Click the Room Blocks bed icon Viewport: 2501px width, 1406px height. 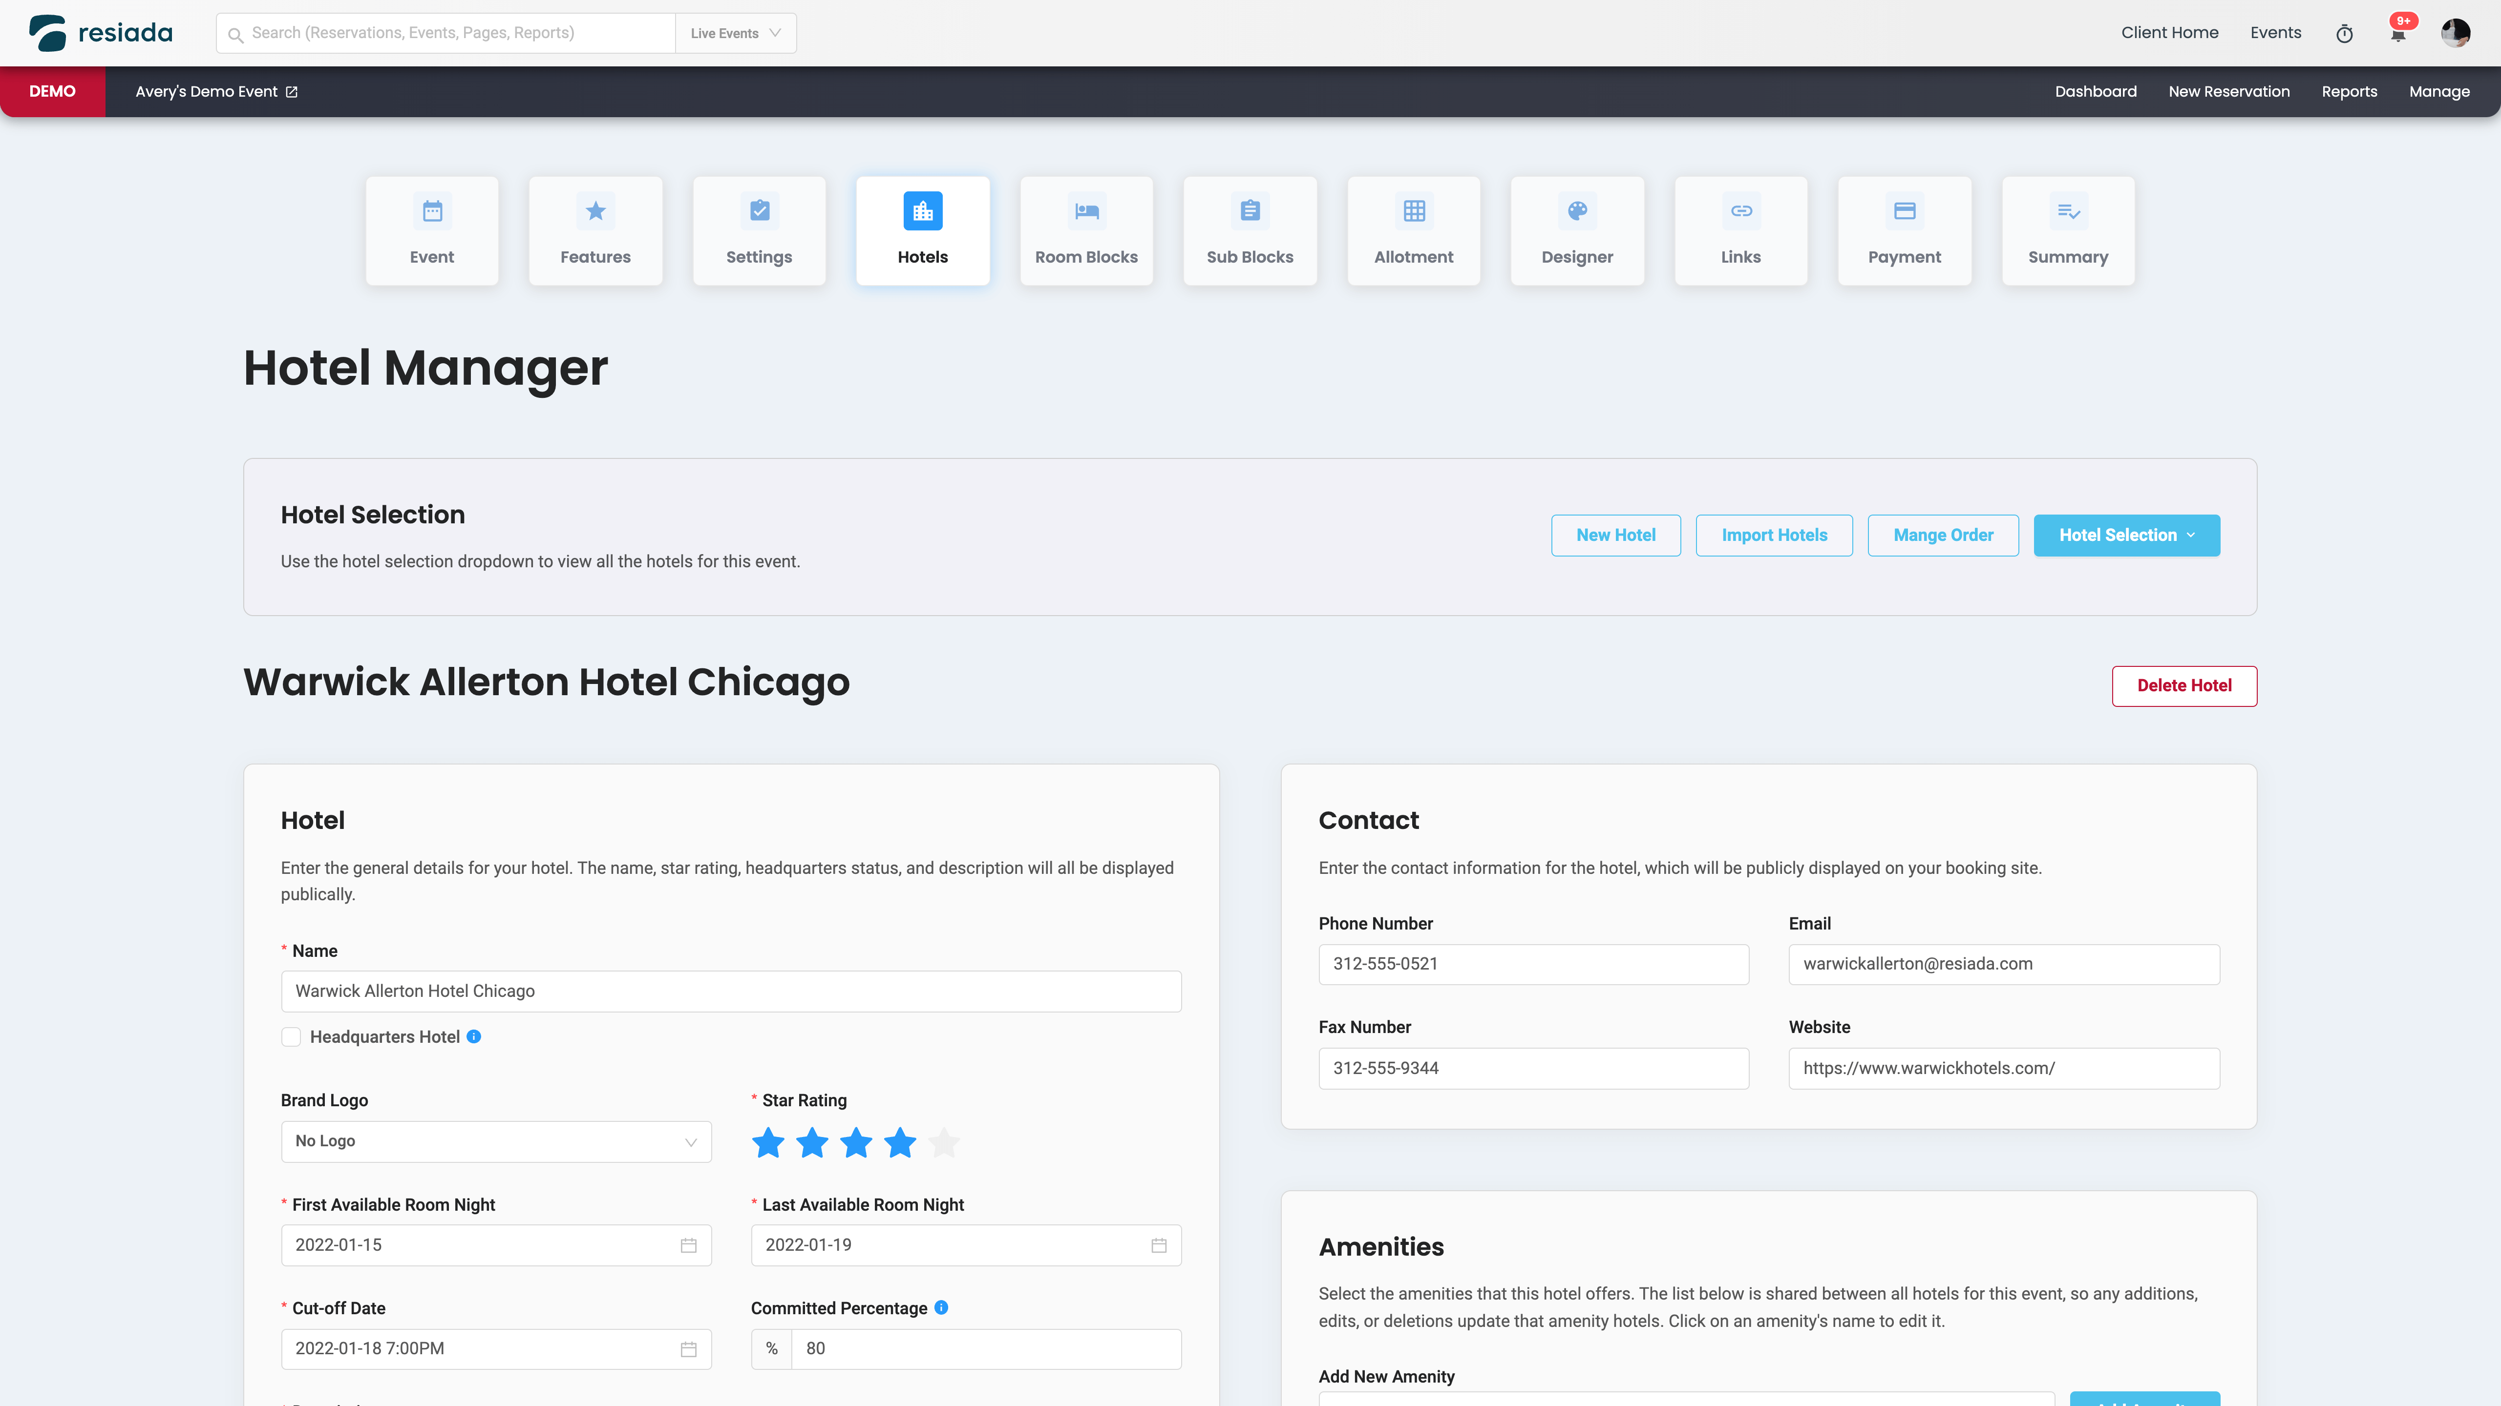pyautogui.click(x=1085, y=210)
